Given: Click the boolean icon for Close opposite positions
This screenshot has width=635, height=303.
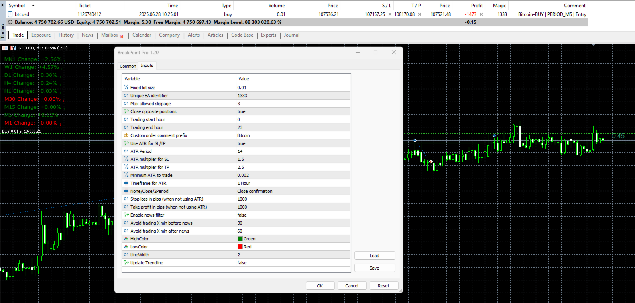Looking at the screenshot, I should [126, 111].
